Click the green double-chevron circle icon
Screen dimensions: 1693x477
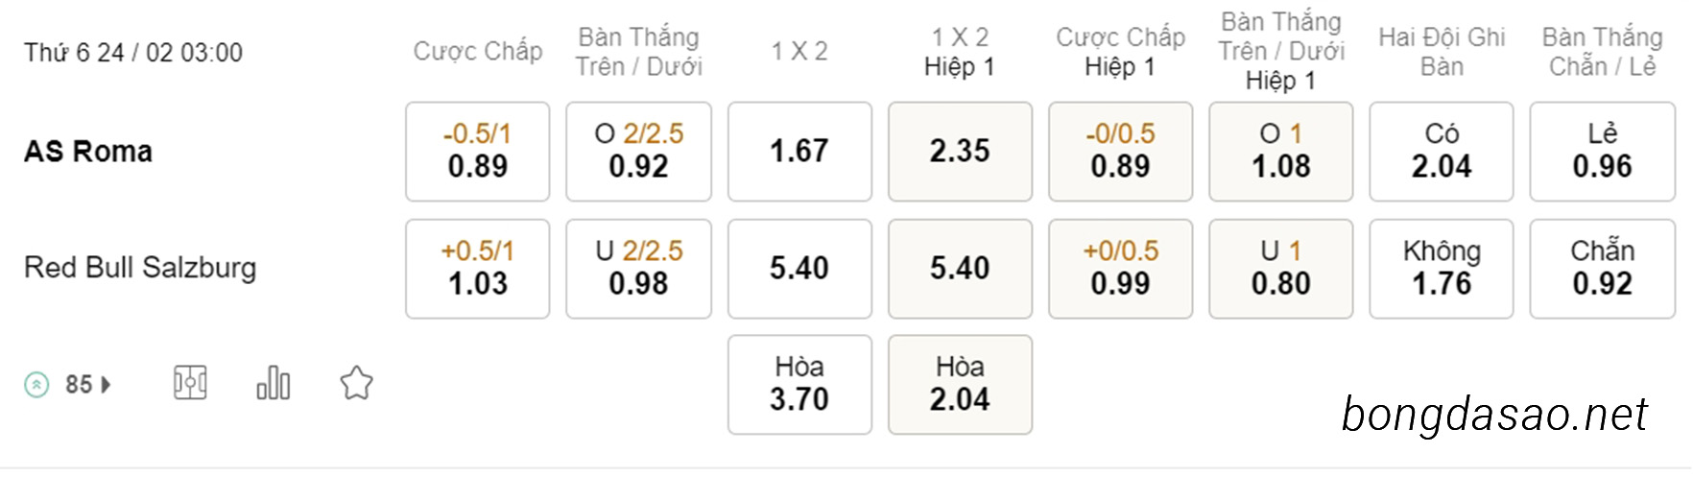pos(36,385)
